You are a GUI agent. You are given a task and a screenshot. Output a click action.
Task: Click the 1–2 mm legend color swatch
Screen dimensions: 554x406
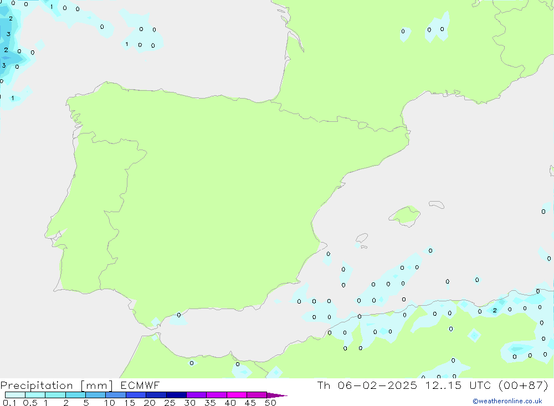[x=55, y=395]
